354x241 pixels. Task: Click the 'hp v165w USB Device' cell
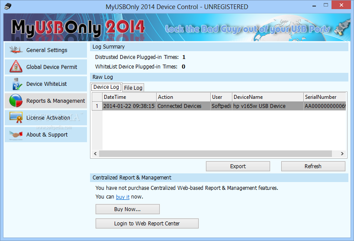click(268, 106)
